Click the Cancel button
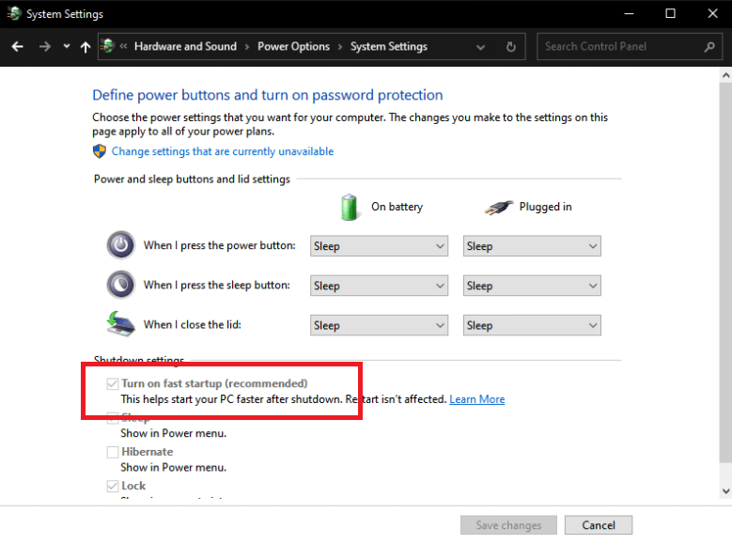 [x=599, y=525]
